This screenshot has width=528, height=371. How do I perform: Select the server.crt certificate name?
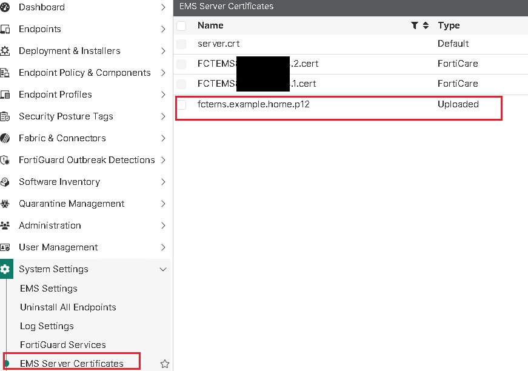coord(219,44)
